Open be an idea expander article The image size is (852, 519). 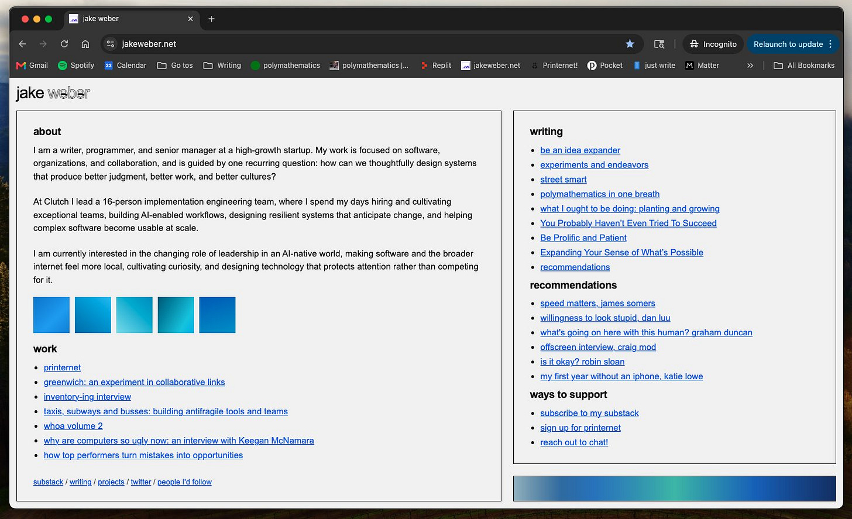580,150
